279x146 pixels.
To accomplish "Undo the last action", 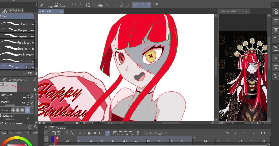I will click(74, 5).
